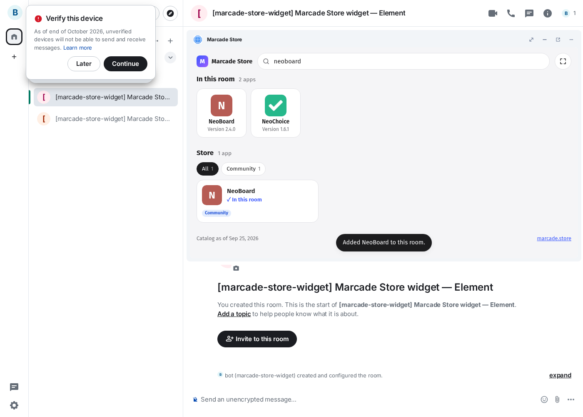The width and height of the screenshot is (583, 417).
Task: Open the emoji picker in the composer
Action: tap(544, 399)
